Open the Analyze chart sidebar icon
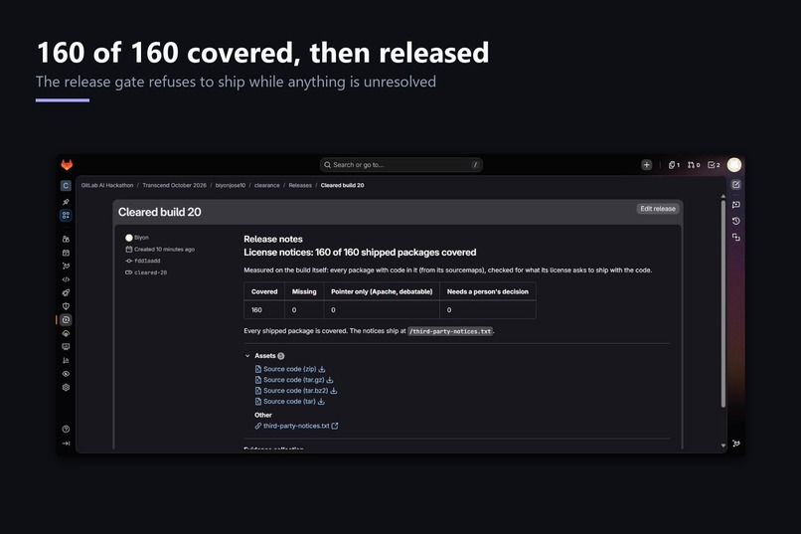Image resolution: width=801 pixels, height=534 pixels. point(66,360)
